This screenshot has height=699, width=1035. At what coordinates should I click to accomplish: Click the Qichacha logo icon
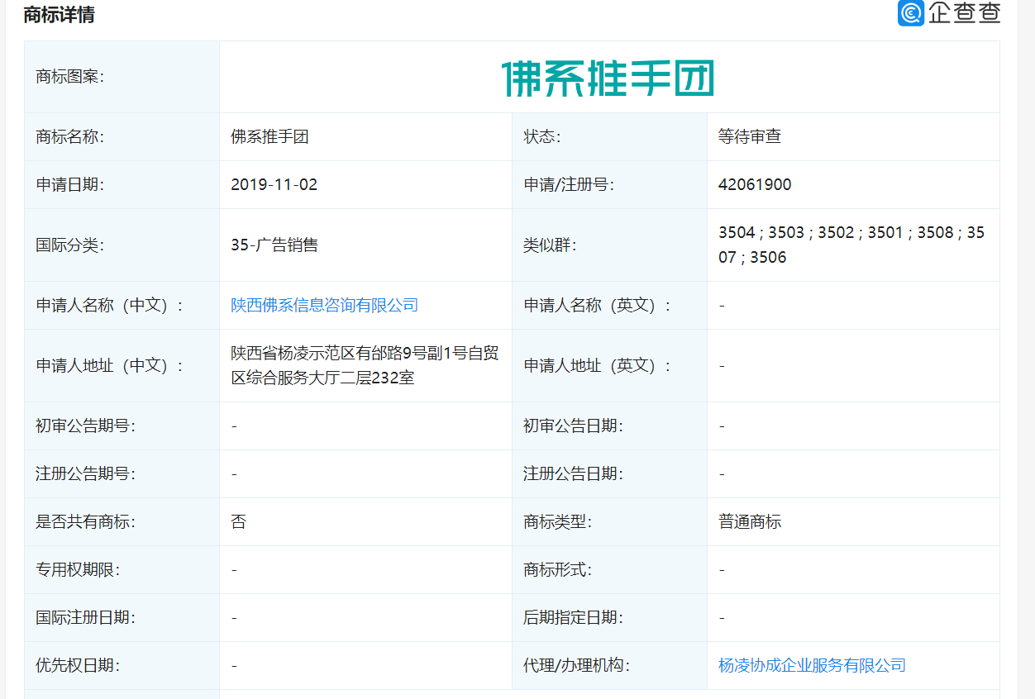coord(911,12)
